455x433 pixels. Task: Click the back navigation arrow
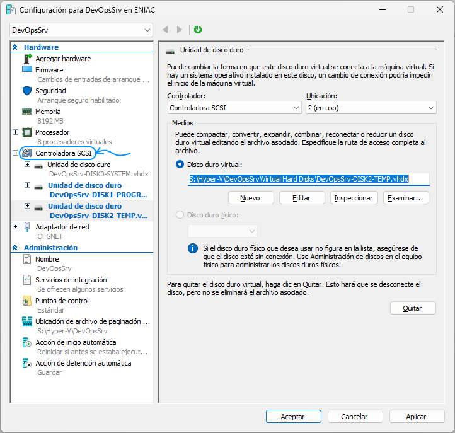tap(165, 30)
